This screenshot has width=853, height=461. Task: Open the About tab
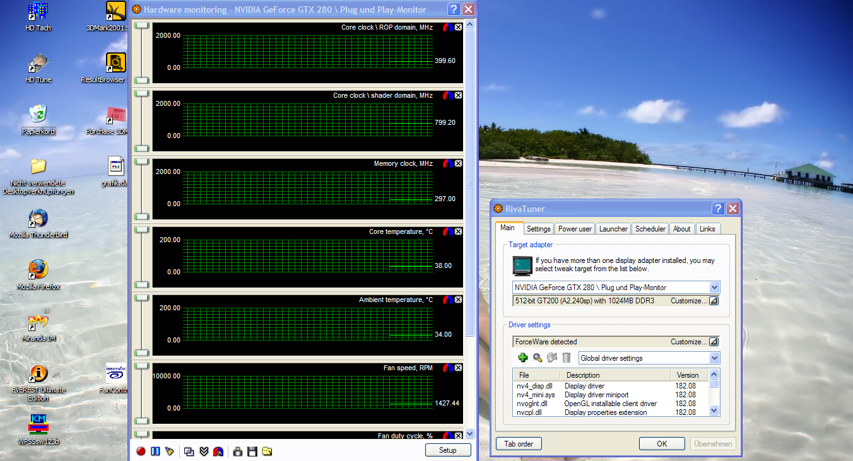(x=682, y=229)
